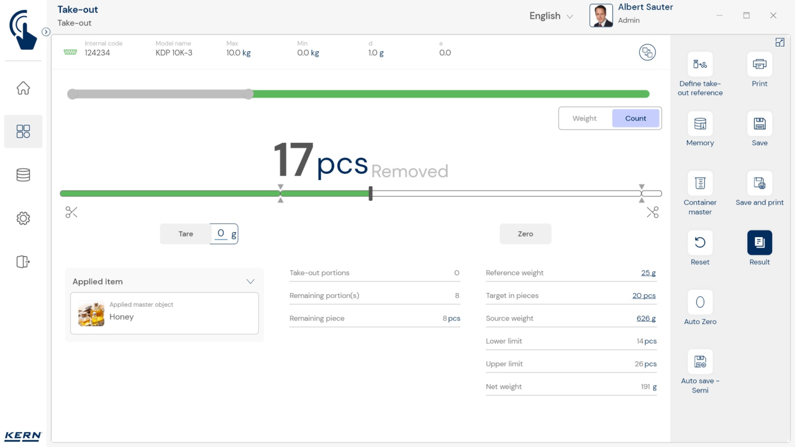
Task: Click the Print icon
Action: pos(759,65)
